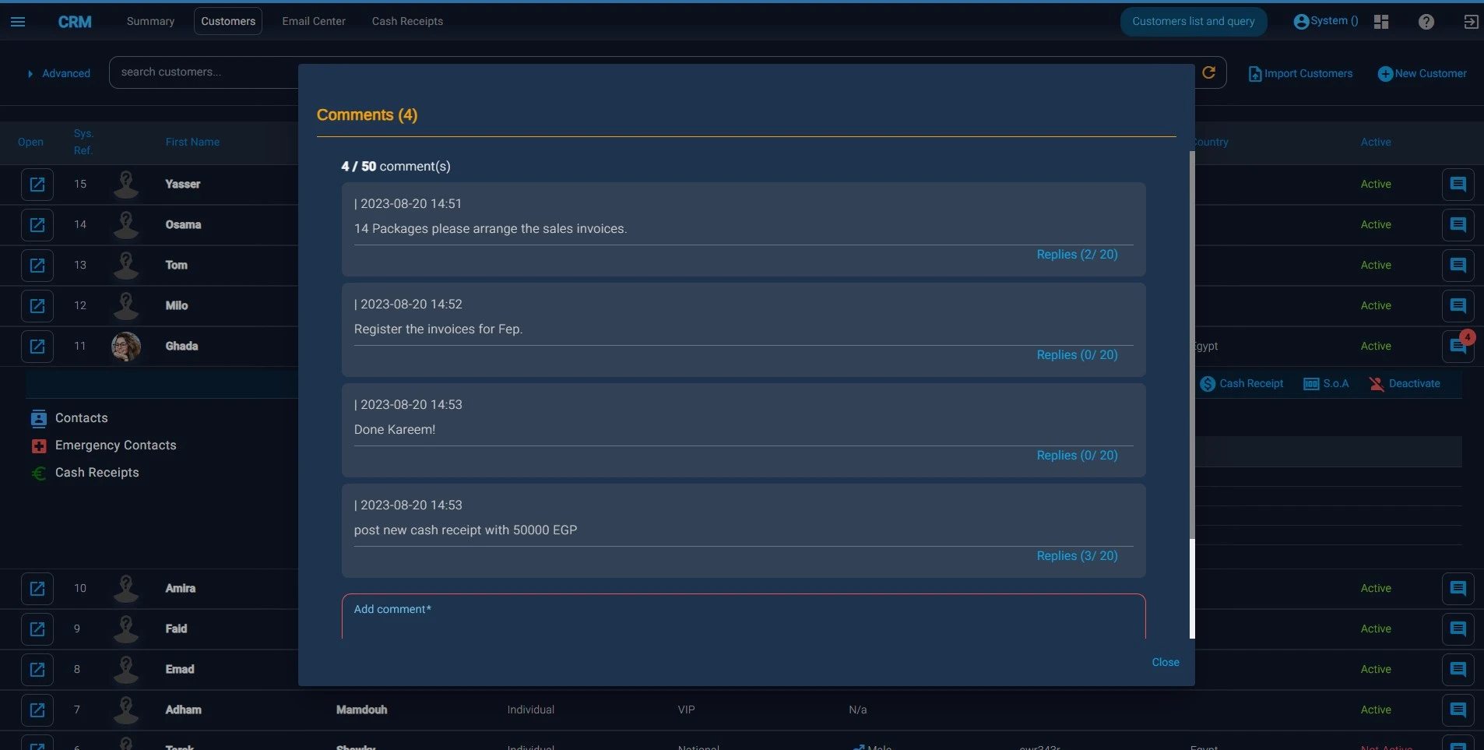This screenshot has width=1484, height=750.
Task: Select comment text 'post new cash receipt with 50000 EGP'
Action: point(466,530)
